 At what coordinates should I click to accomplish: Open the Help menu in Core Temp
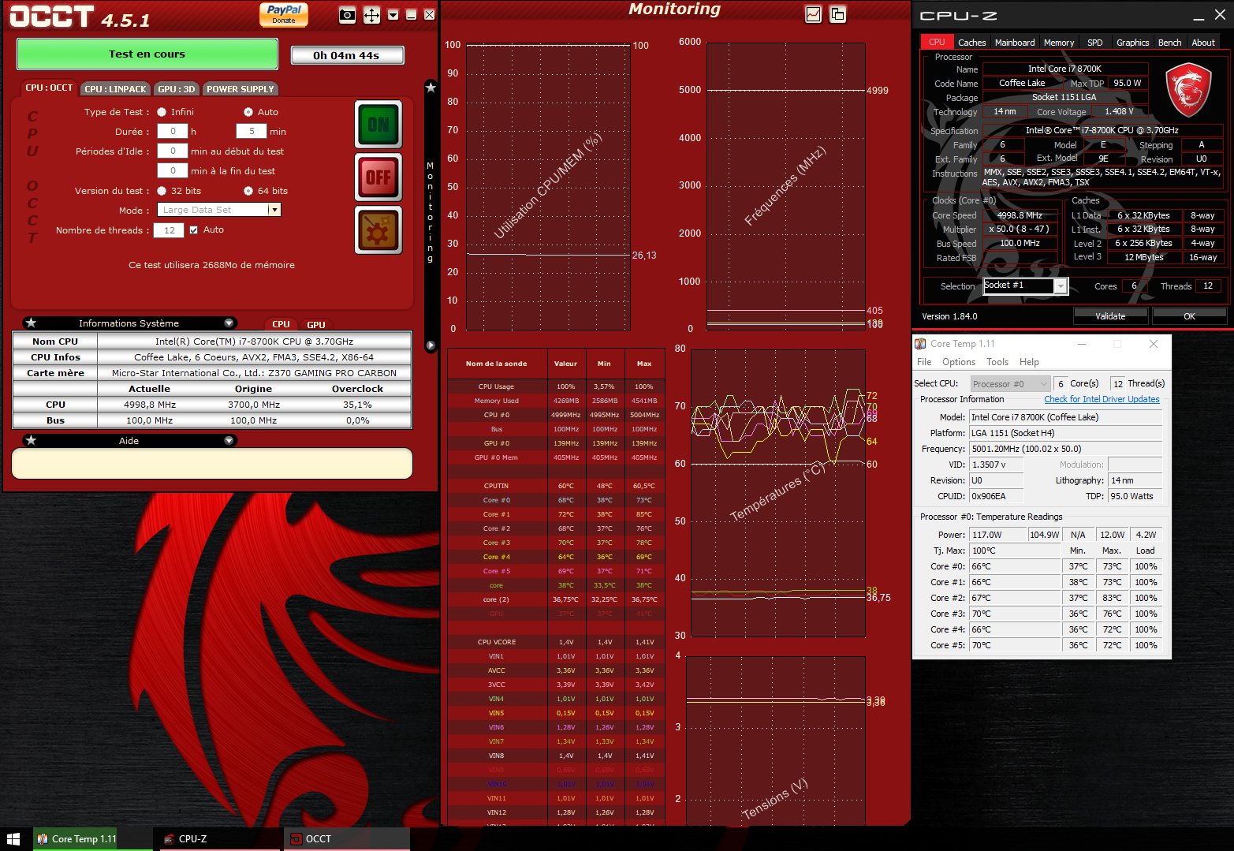(1029, 362)
